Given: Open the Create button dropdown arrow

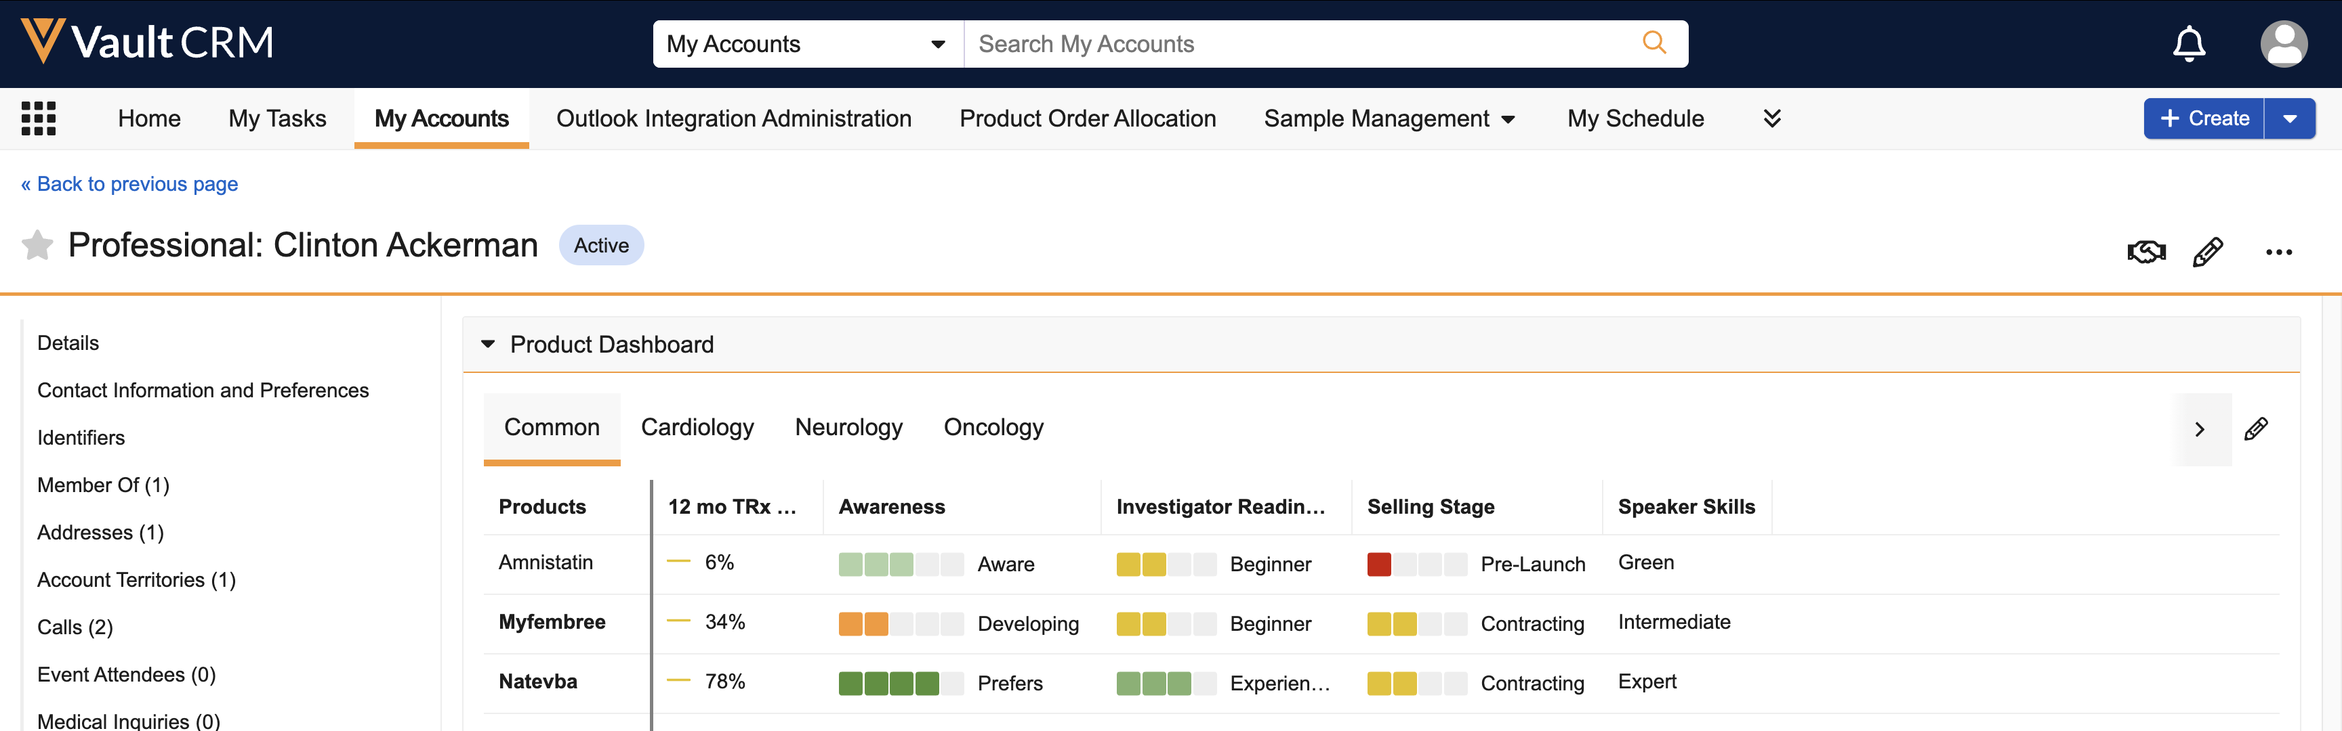Looking at the screenshot, I should (x=2289, y=118).
